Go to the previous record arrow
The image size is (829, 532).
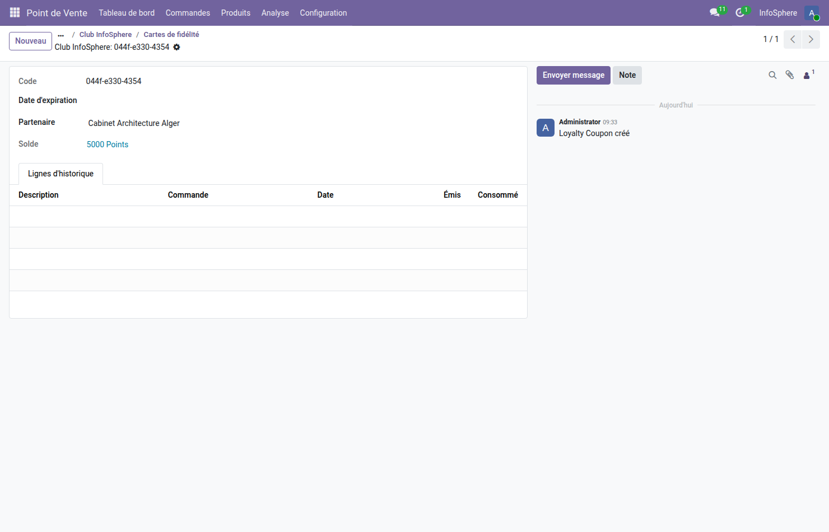tap(793, 40)
